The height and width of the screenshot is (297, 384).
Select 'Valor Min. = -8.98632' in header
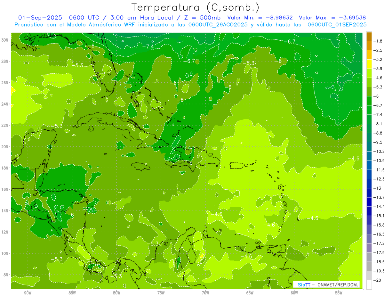tap(260, 18)
